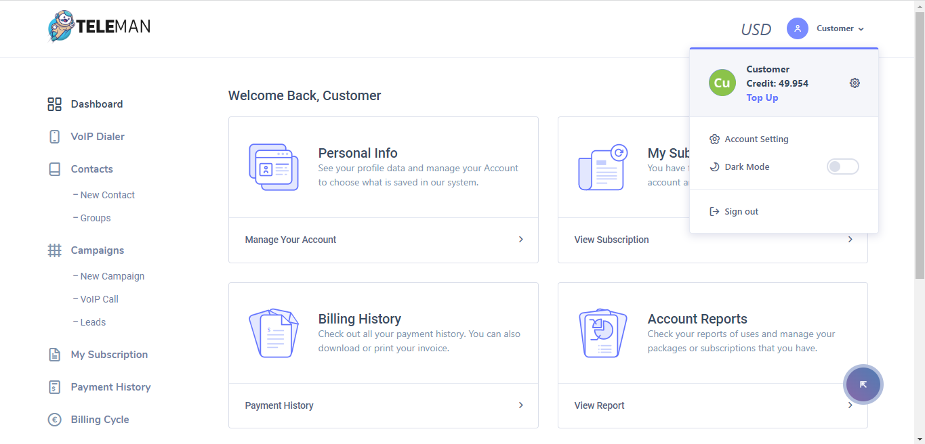This screenshot has width=925, height=444.
Task: Open Billing Cycle using its euro icon
Action: (x=54, y=419)
